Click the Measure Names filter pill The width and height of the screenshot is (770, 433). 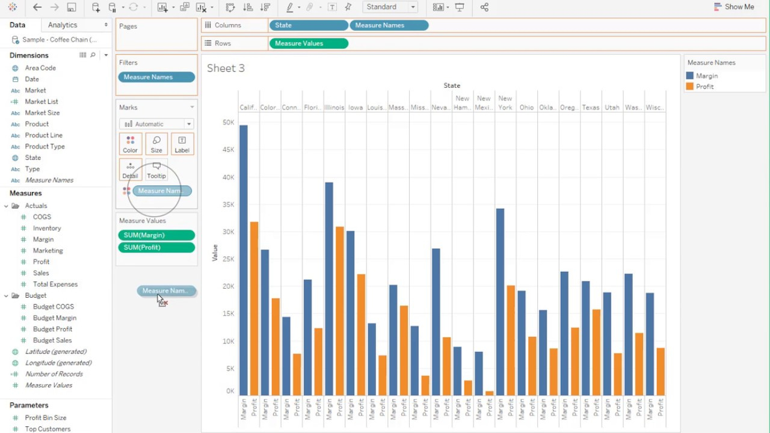click(x=156, y=77)
